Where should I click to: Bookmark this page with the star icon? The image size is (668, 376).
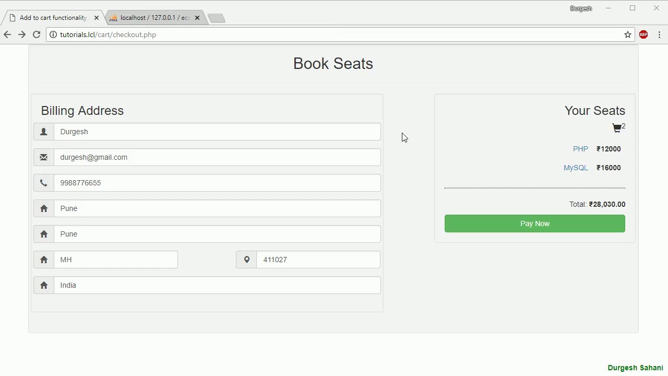[628, 34]
